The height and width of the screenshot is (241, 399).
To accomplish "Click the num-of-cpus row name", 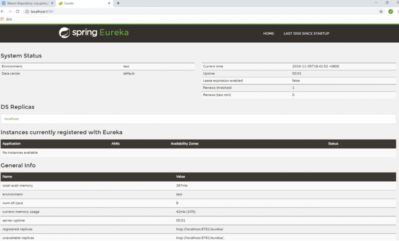I will 13,203.
